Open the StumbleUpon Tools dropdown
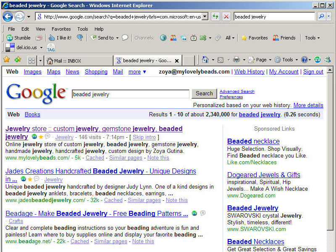 tap(312, 38)
